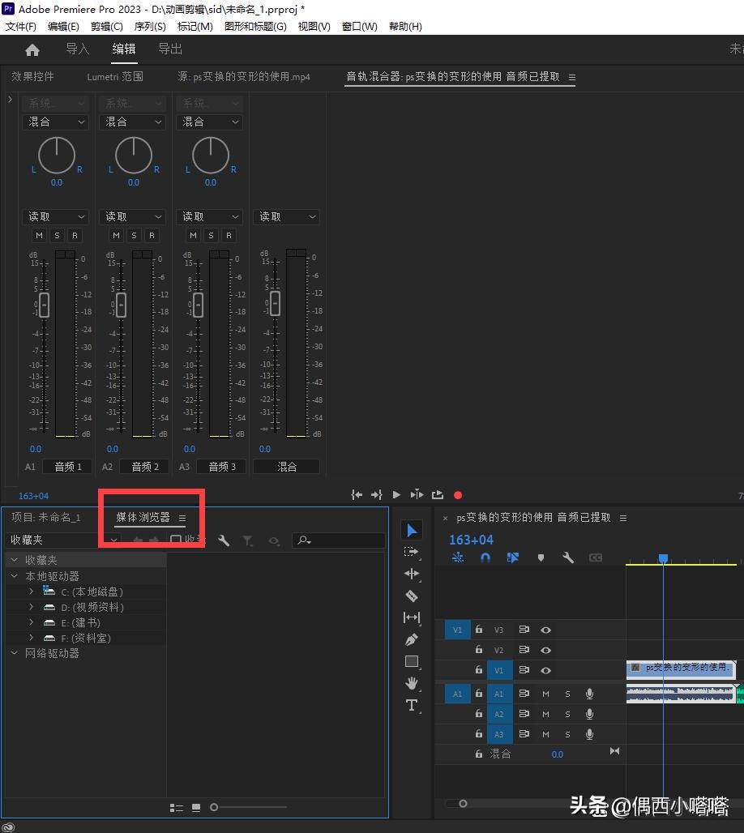Select the Track Select Forward tool
Viewport: 744px width, 833px height.
click(412, 552)
